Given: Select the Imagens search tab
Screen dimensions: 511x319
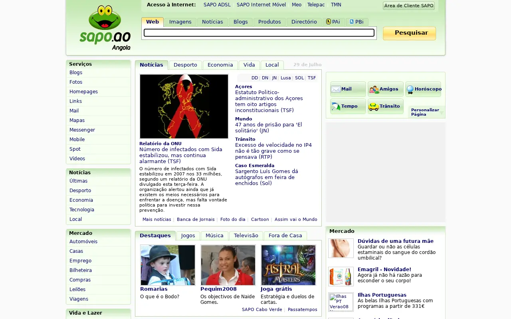Looking at the screenshot, I should [180, 22].
